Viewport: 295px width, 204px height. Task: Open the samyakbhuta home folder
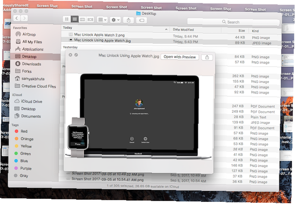(x=33, y=79)
